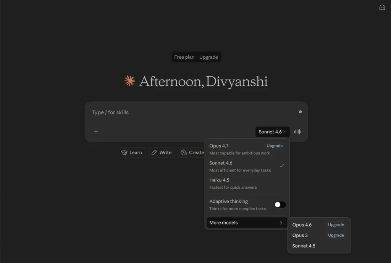Open the Sonnet 4.6 model selector dropdown
The height and width of the screenshot is (263, 391).
272,132
